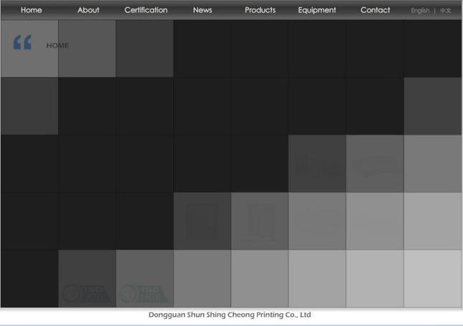Go to the About page
Screen dimensions: 463x326
[88, 10]
